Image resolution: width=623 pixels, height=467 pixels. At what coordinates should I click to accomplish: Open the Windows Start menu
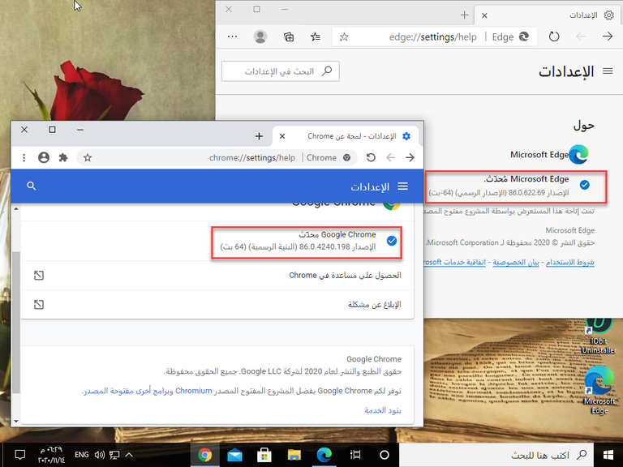pos(608,455)
